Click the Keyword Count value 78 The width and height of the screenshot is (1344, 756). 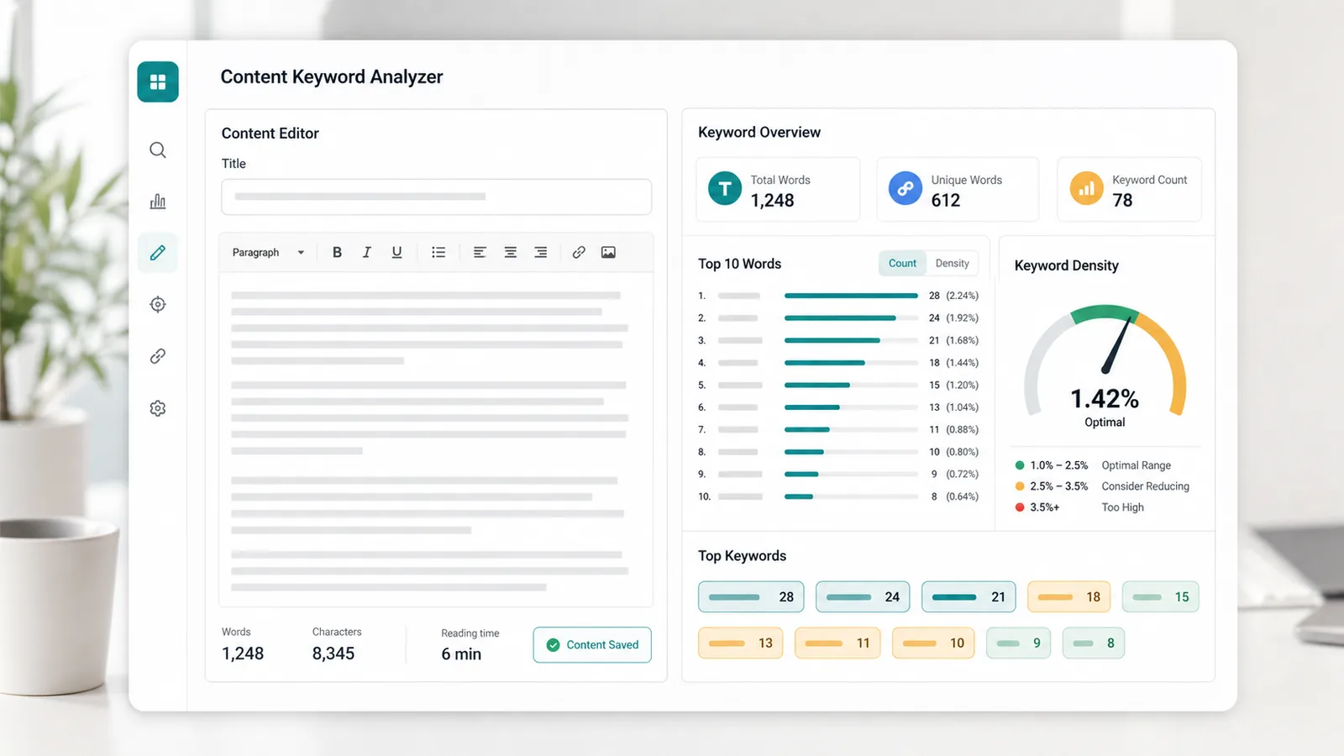pos(1122,201)
